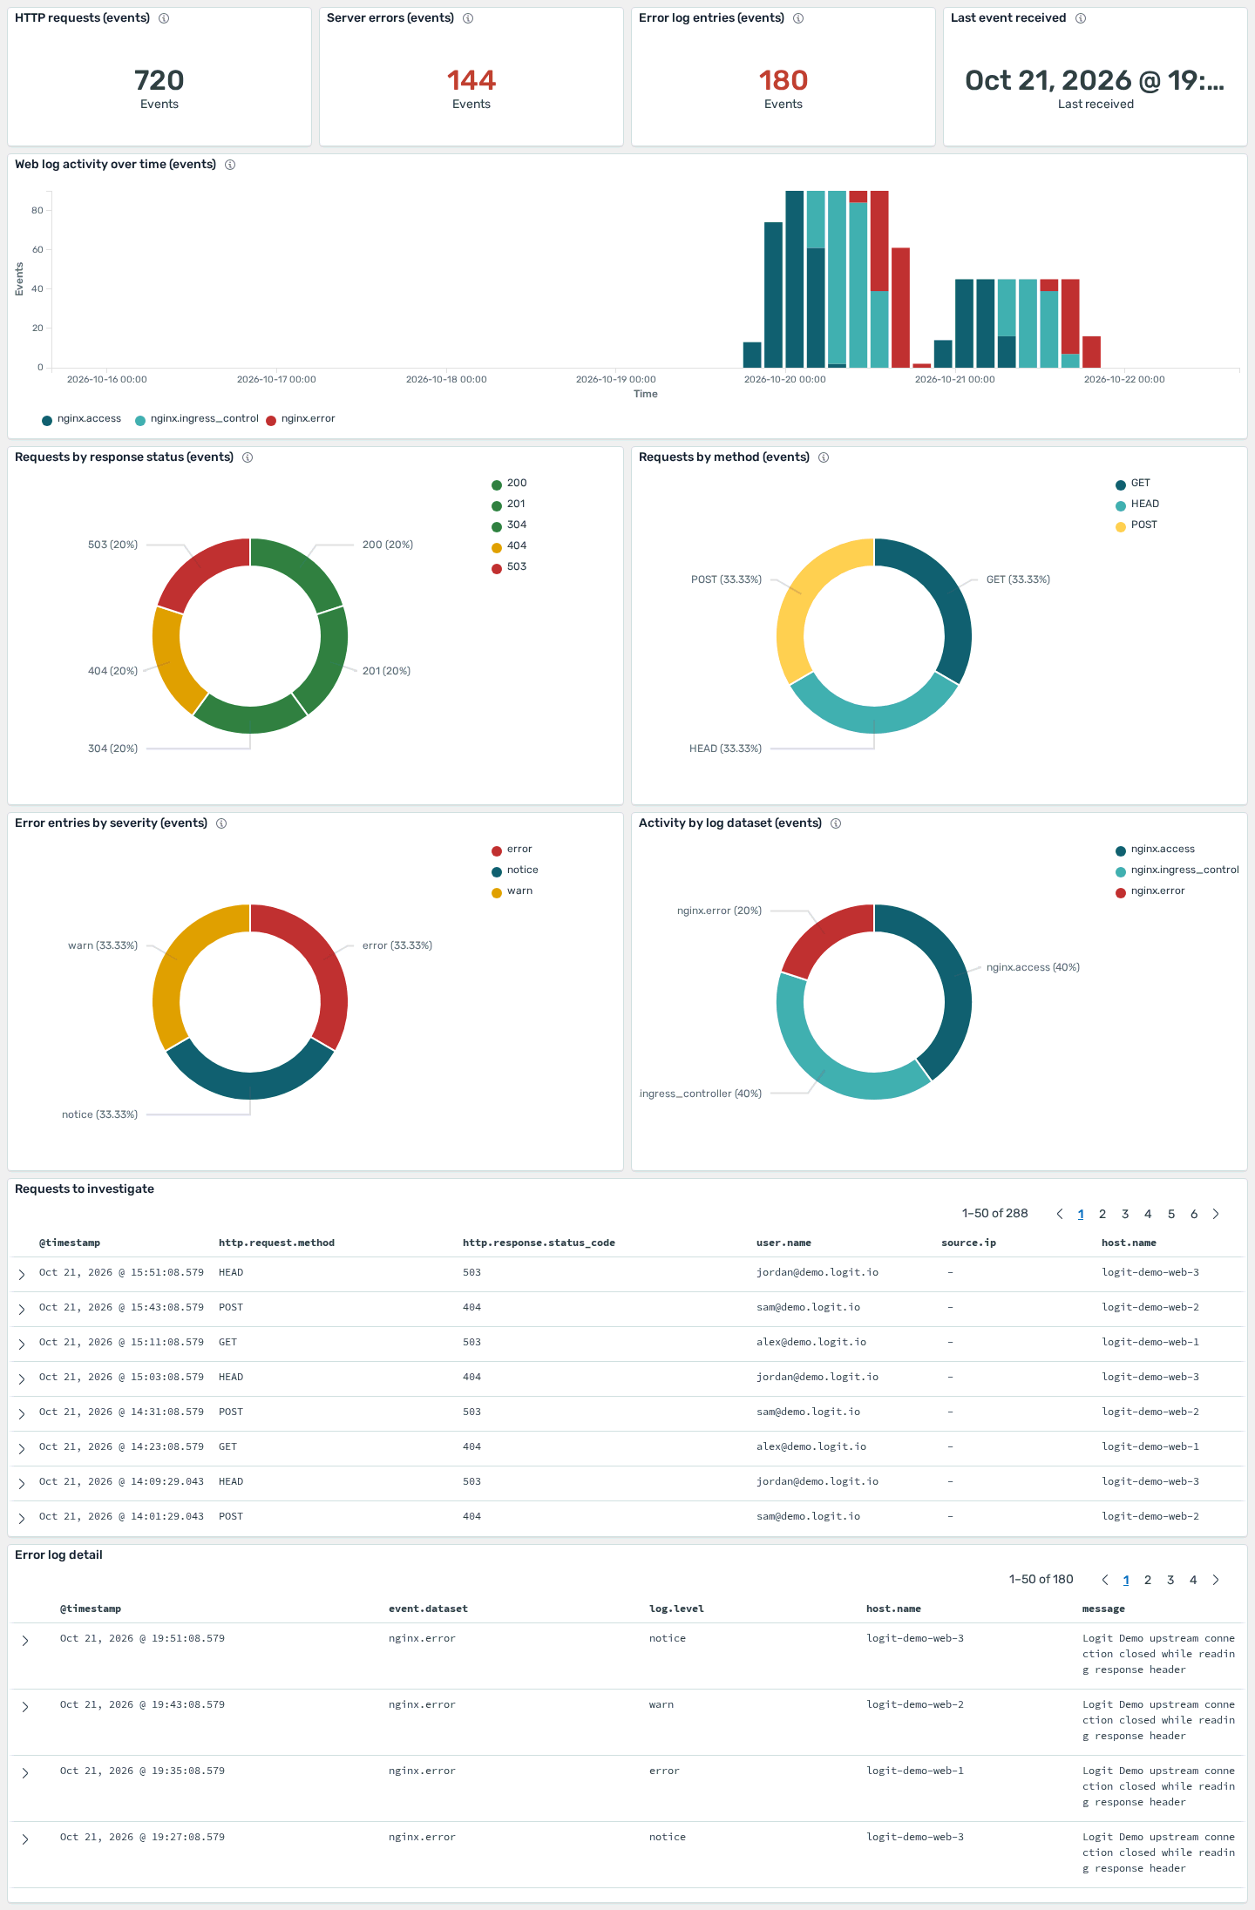Go to previous page of Error log detail

click(1105, 1580)
